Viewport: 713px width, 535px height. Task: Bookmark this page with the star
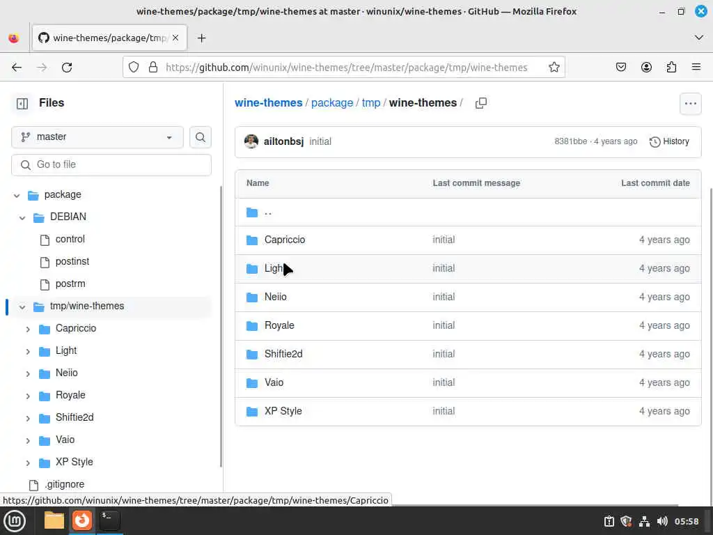click(554, 68)
